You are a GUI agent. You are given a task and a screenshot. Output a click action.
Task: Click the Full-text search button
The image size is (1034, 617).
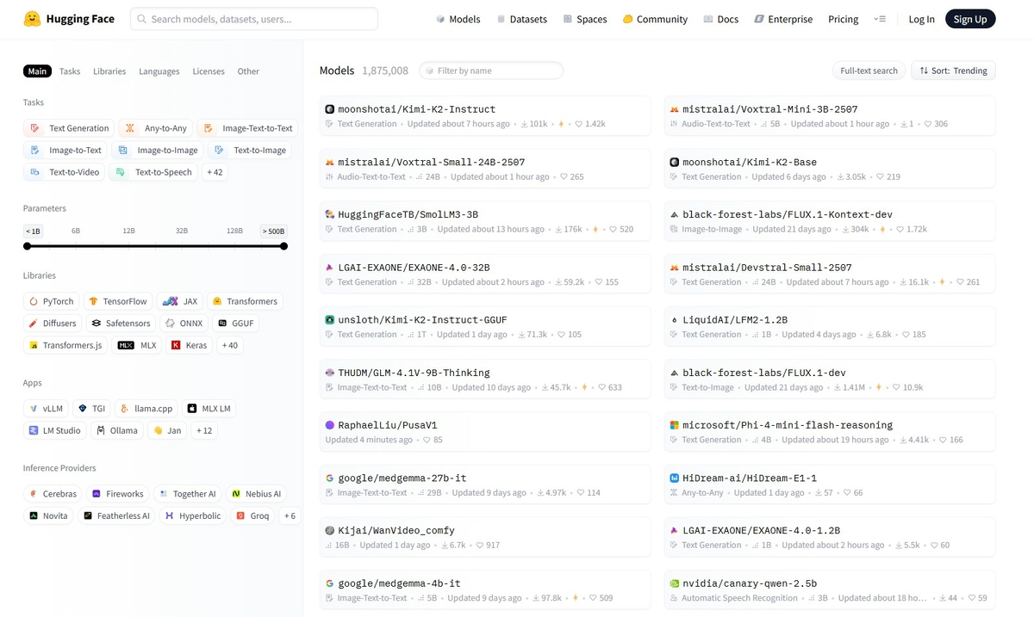869,71
